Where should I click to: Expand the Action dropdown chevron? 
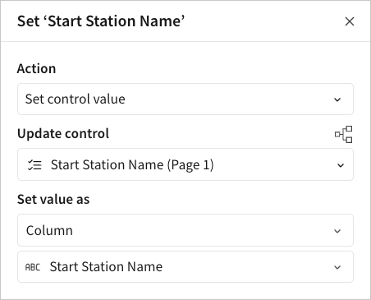click(x=337, y=99)
